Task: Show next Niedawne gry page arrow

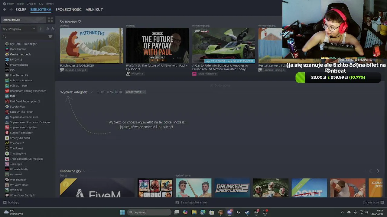Action: (x=378, y=171)
